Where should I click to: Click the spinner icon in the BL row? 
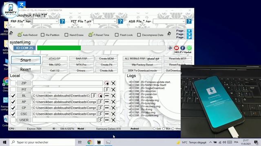click(x=100, y=96)
